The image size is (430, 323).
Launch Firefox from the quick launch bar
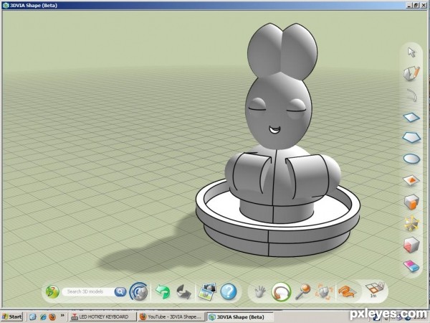[x=52, y=317]
